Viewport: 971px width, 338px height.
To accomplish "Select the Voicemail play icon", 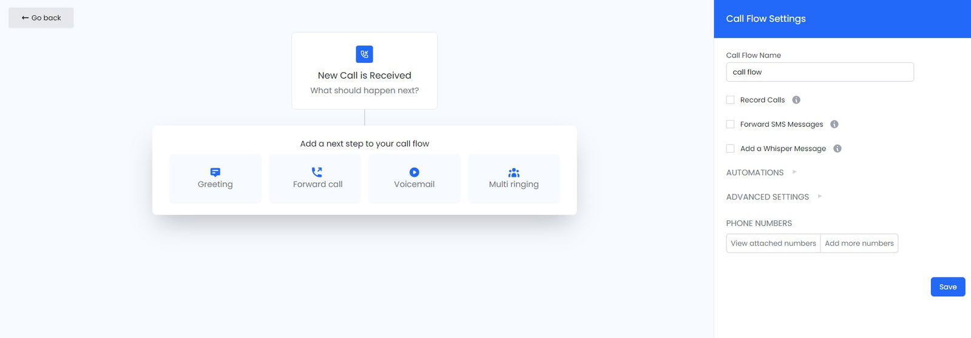I will 414,173.
